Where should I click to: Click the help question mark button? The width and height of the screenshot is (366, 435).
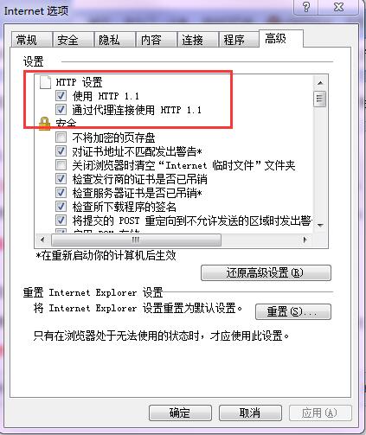[x=306, y=7]
